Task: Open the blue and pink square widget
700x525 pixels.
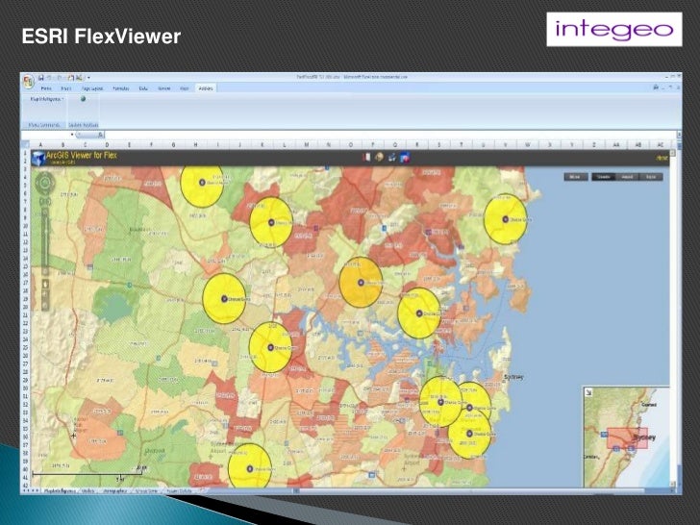Action: (x=405, y=157)
